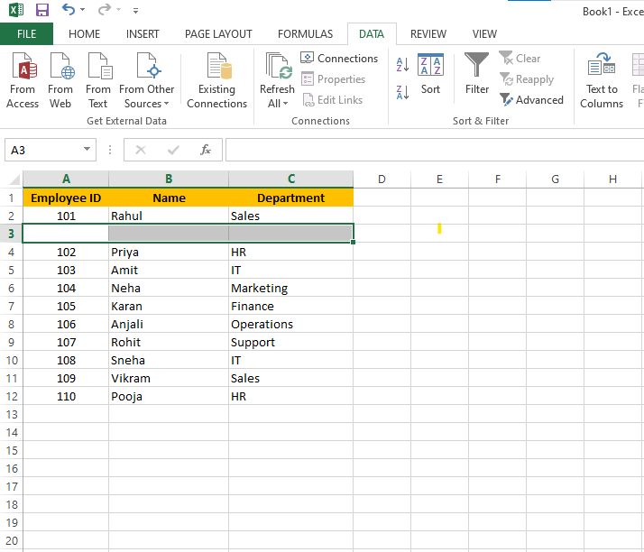
Task: Save the workbook using the disk icon
Action: [x=42, y=10]
